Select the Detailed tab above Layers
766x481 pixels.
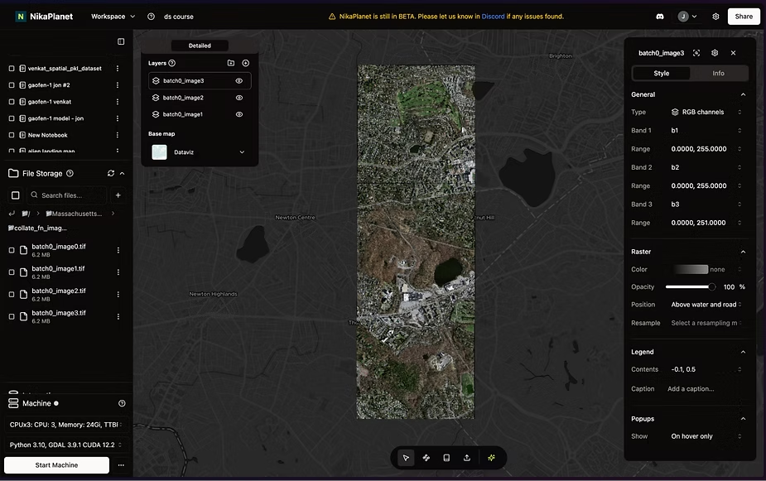[200, 46]
